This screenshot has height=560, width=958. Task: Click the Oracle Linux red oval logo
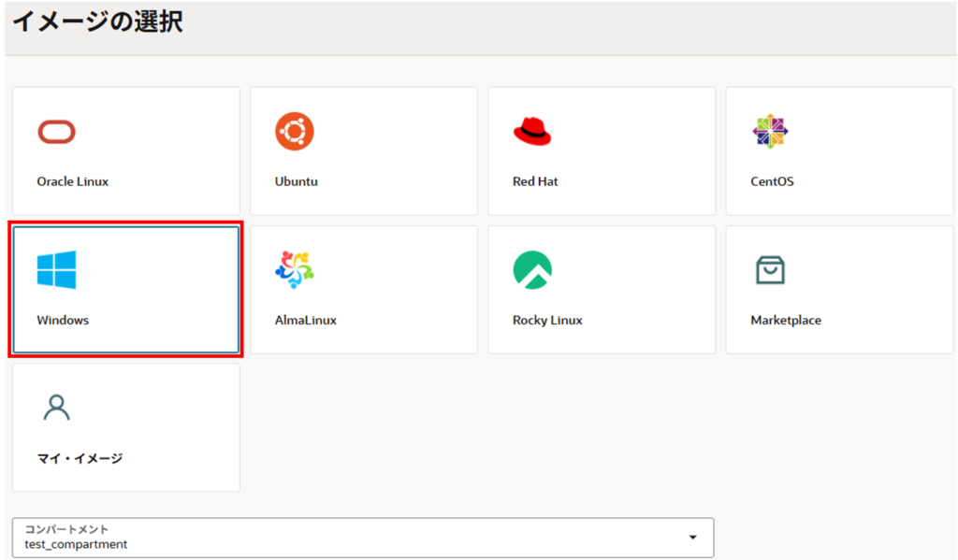[56, 132]
